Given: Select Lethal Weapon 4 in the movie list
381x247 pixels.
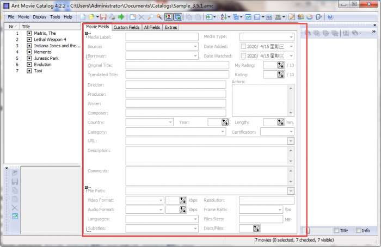Looking at the screenshot, I should pyautogui.click(x=50, y=40).
